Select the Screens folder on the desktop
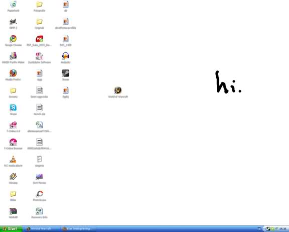Image resolution: width=289 pixels, height=232 pixels. 13,91
